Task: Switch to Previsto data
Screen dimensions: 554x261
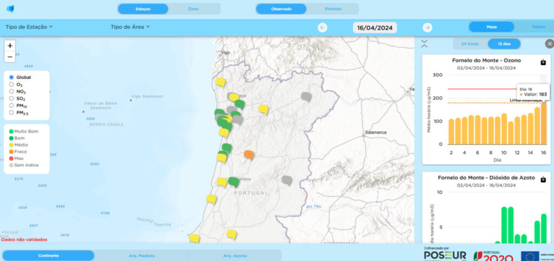Action: 333,9
